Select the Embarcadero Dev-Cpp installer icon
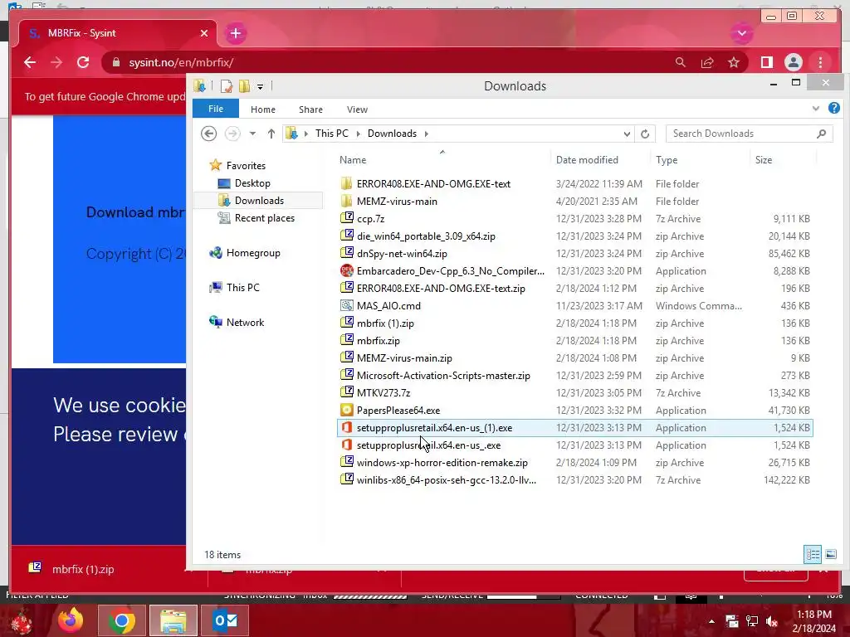Viewport: 850px width, 637px height. click(x=347, y=270)
